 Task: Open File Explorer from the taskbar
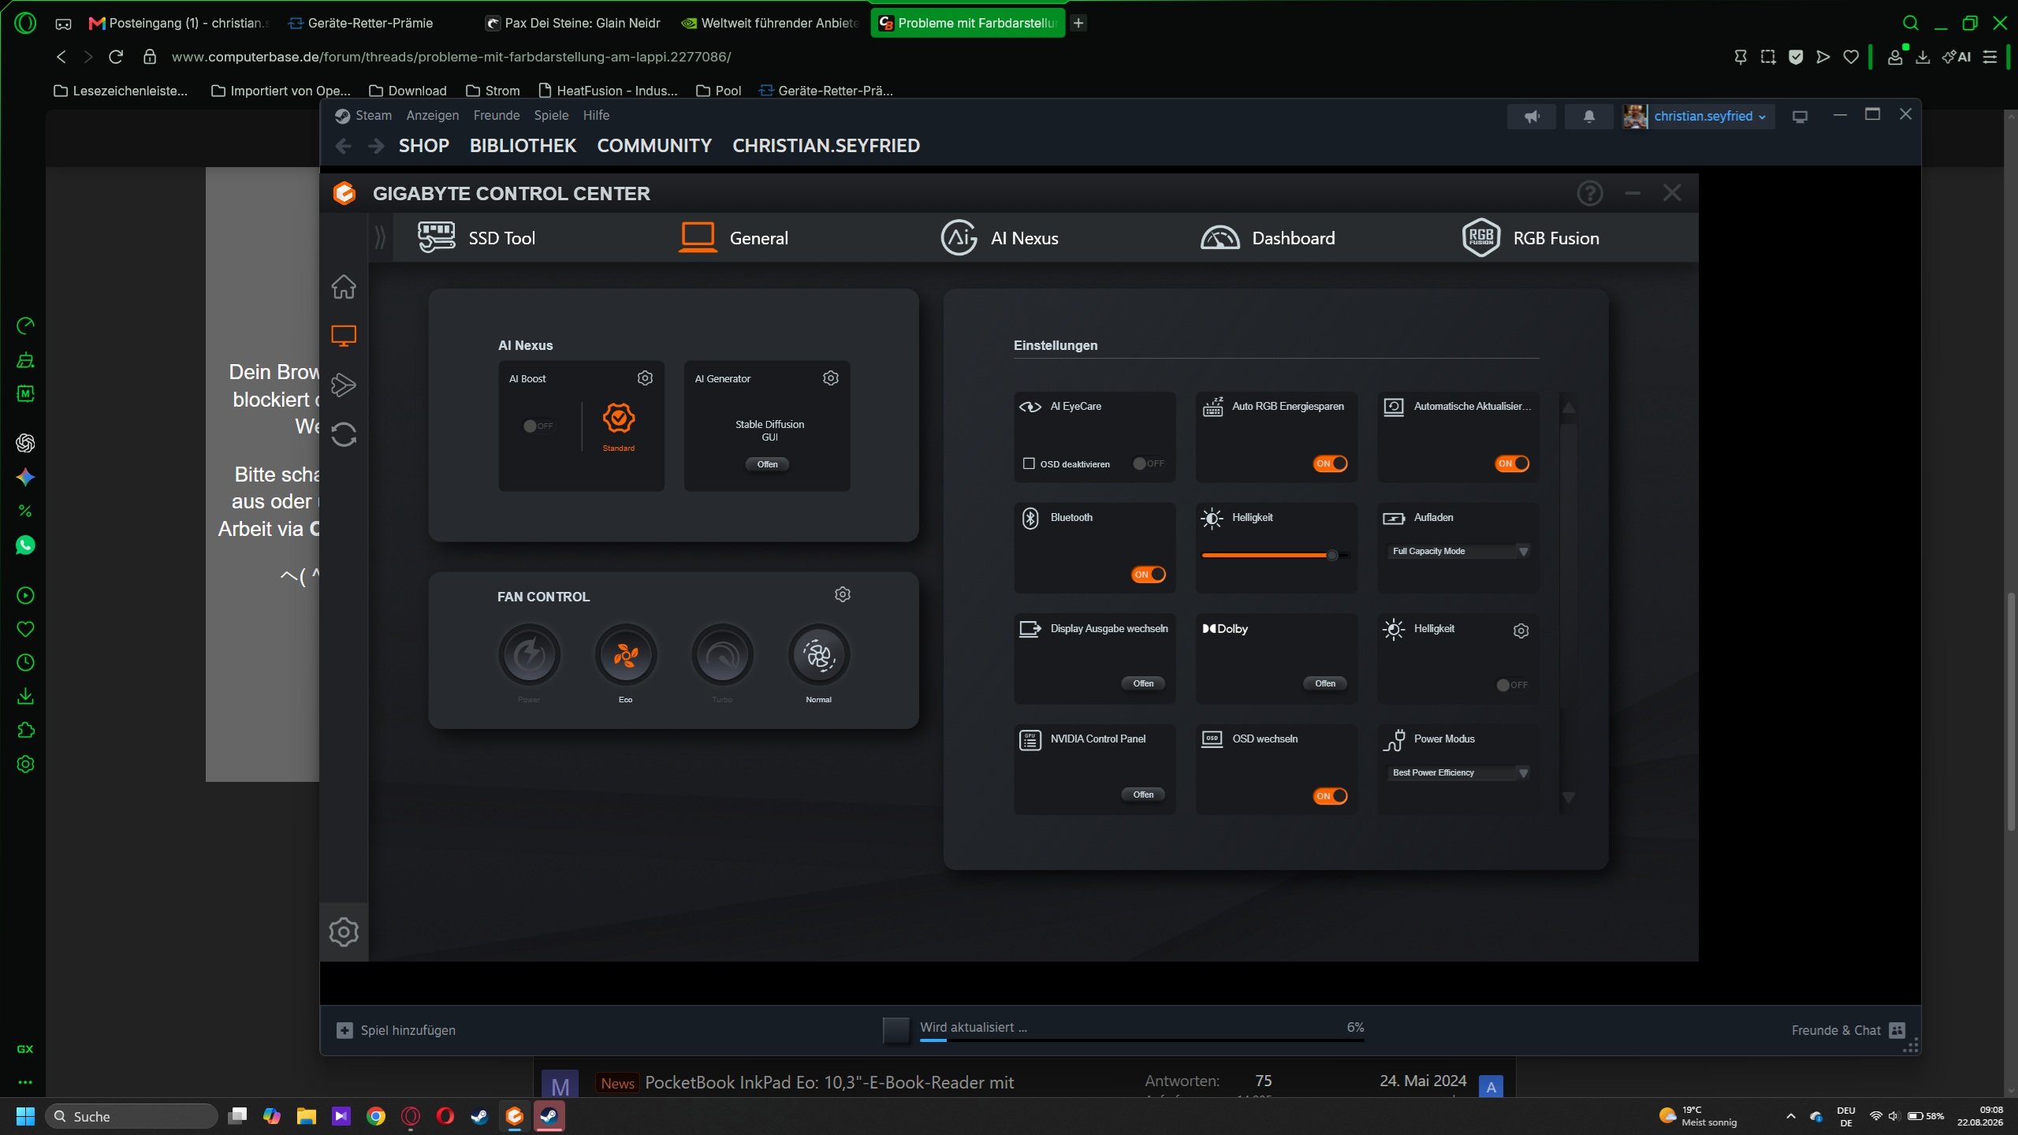point(306,1116)
